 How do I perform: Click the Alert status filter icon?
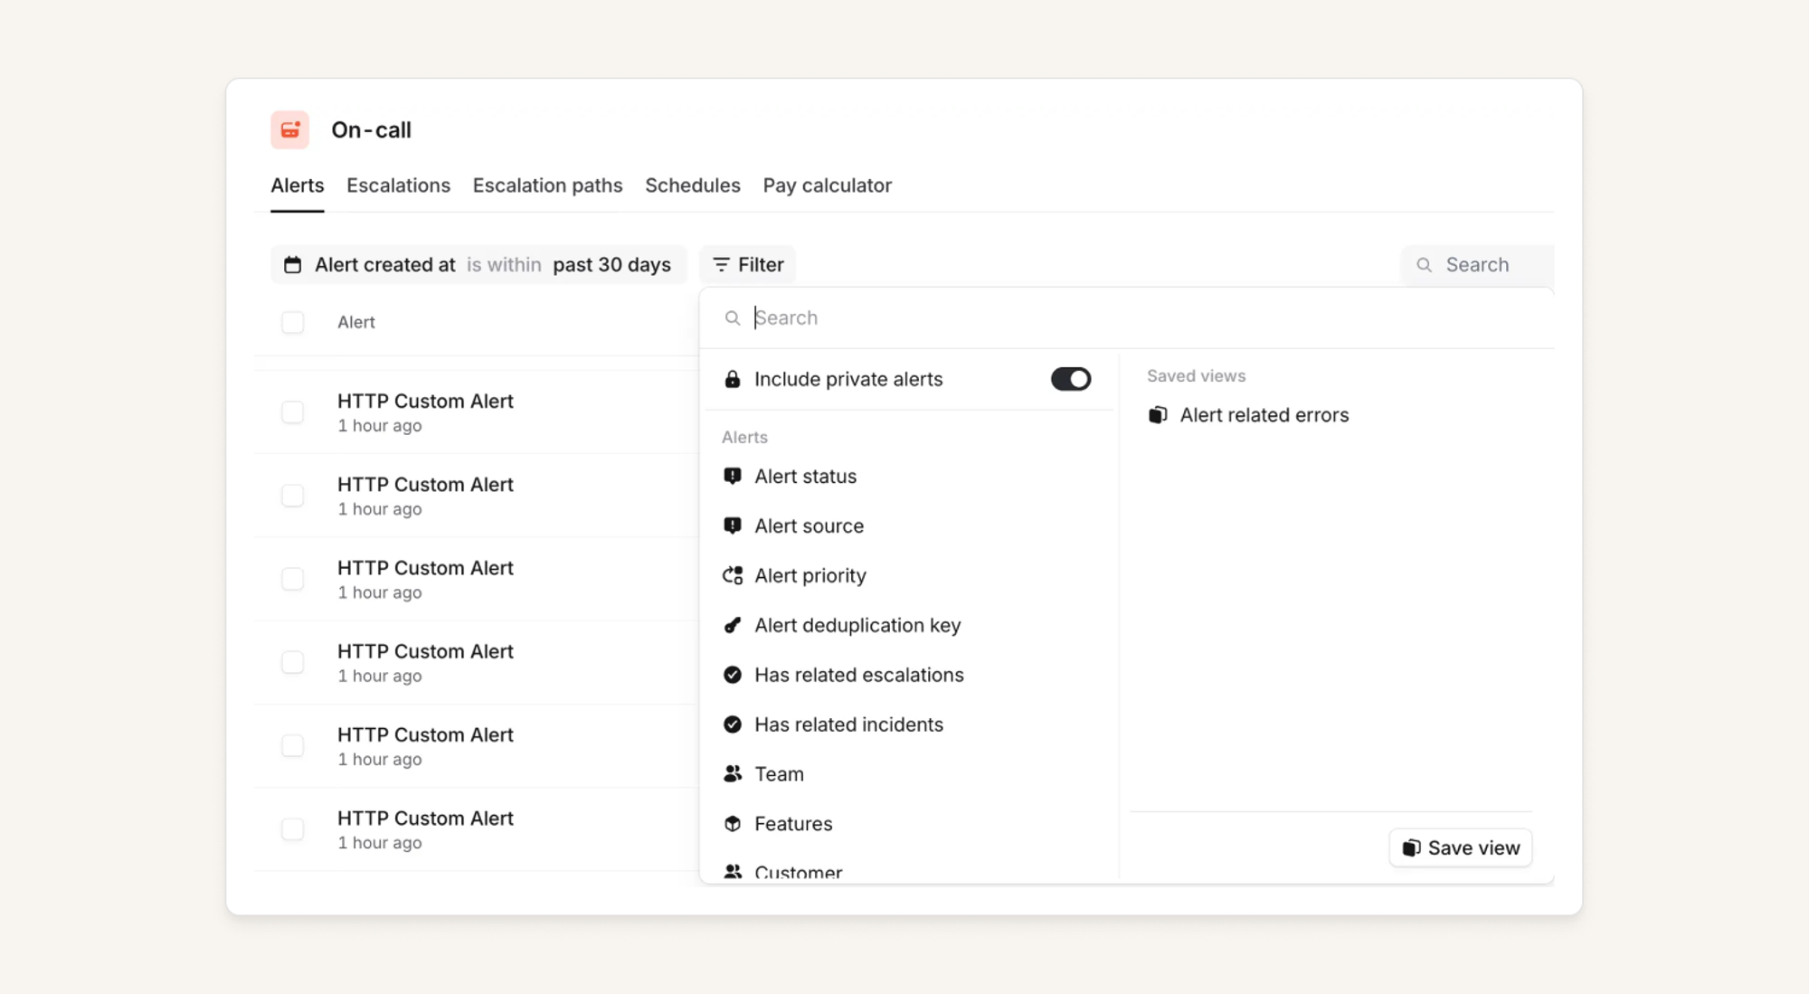point(733,477)
